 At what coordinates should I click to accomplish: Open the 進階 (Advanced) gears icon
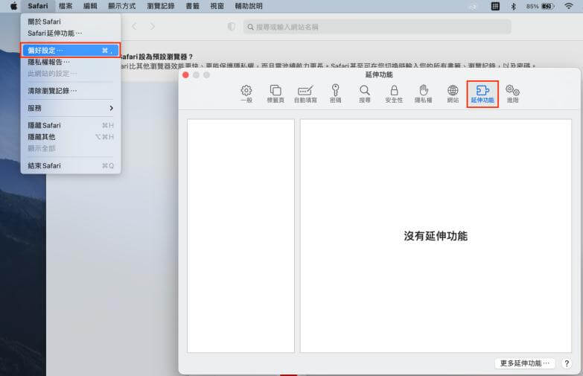(x=512, y=93)
